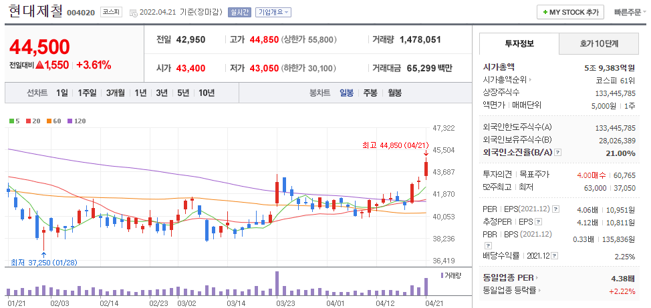Select the 주봉 candlestick chart
Image resolution: width=651 pixels, height=308 pixels.
point(370,93)
